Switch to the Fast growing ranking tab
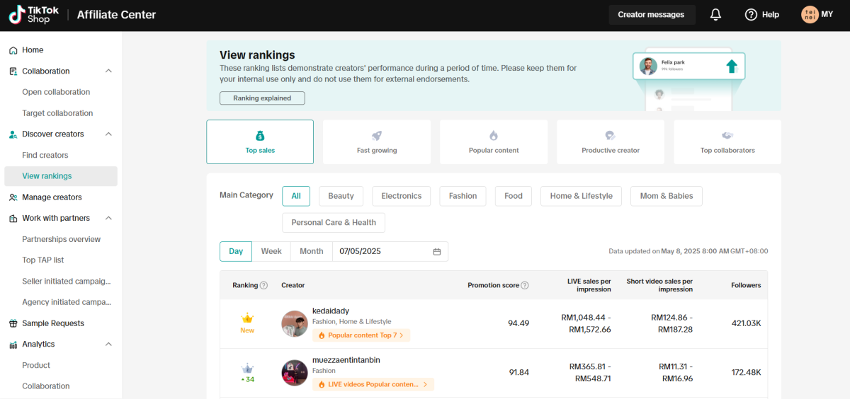 click(x=377, y=142)
